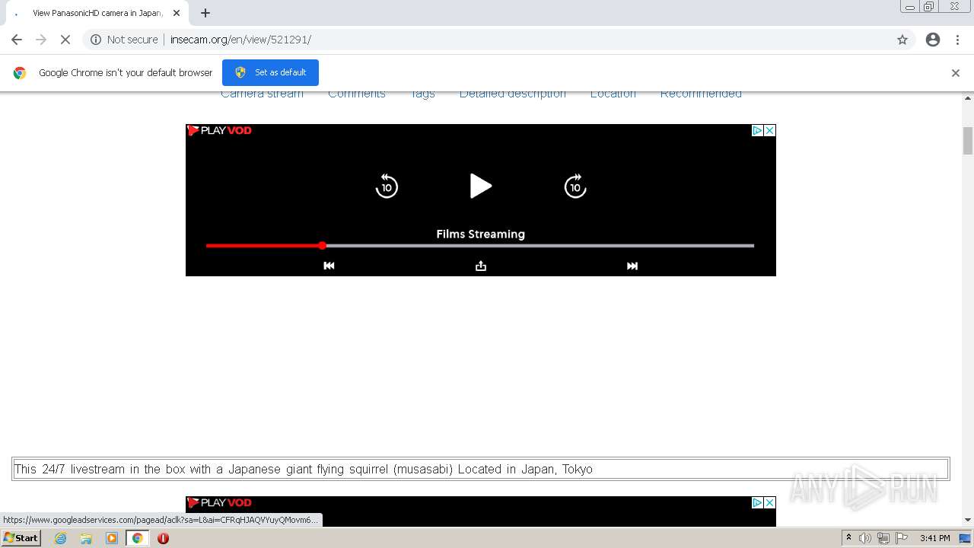Click the scrollbar up arrow

968,98
